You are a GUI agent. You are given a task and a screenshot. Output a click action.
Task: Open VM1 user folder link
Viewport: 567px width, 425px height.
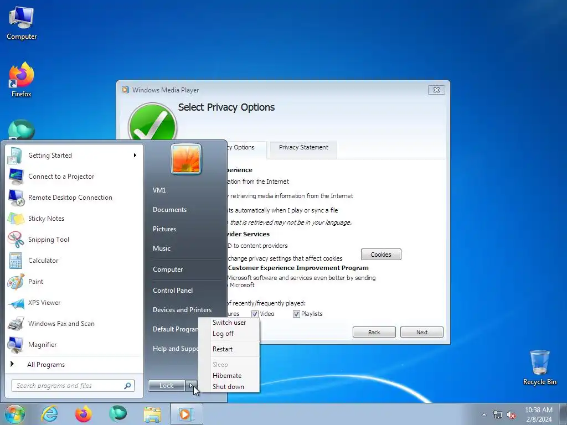click(x=159, y=190)
